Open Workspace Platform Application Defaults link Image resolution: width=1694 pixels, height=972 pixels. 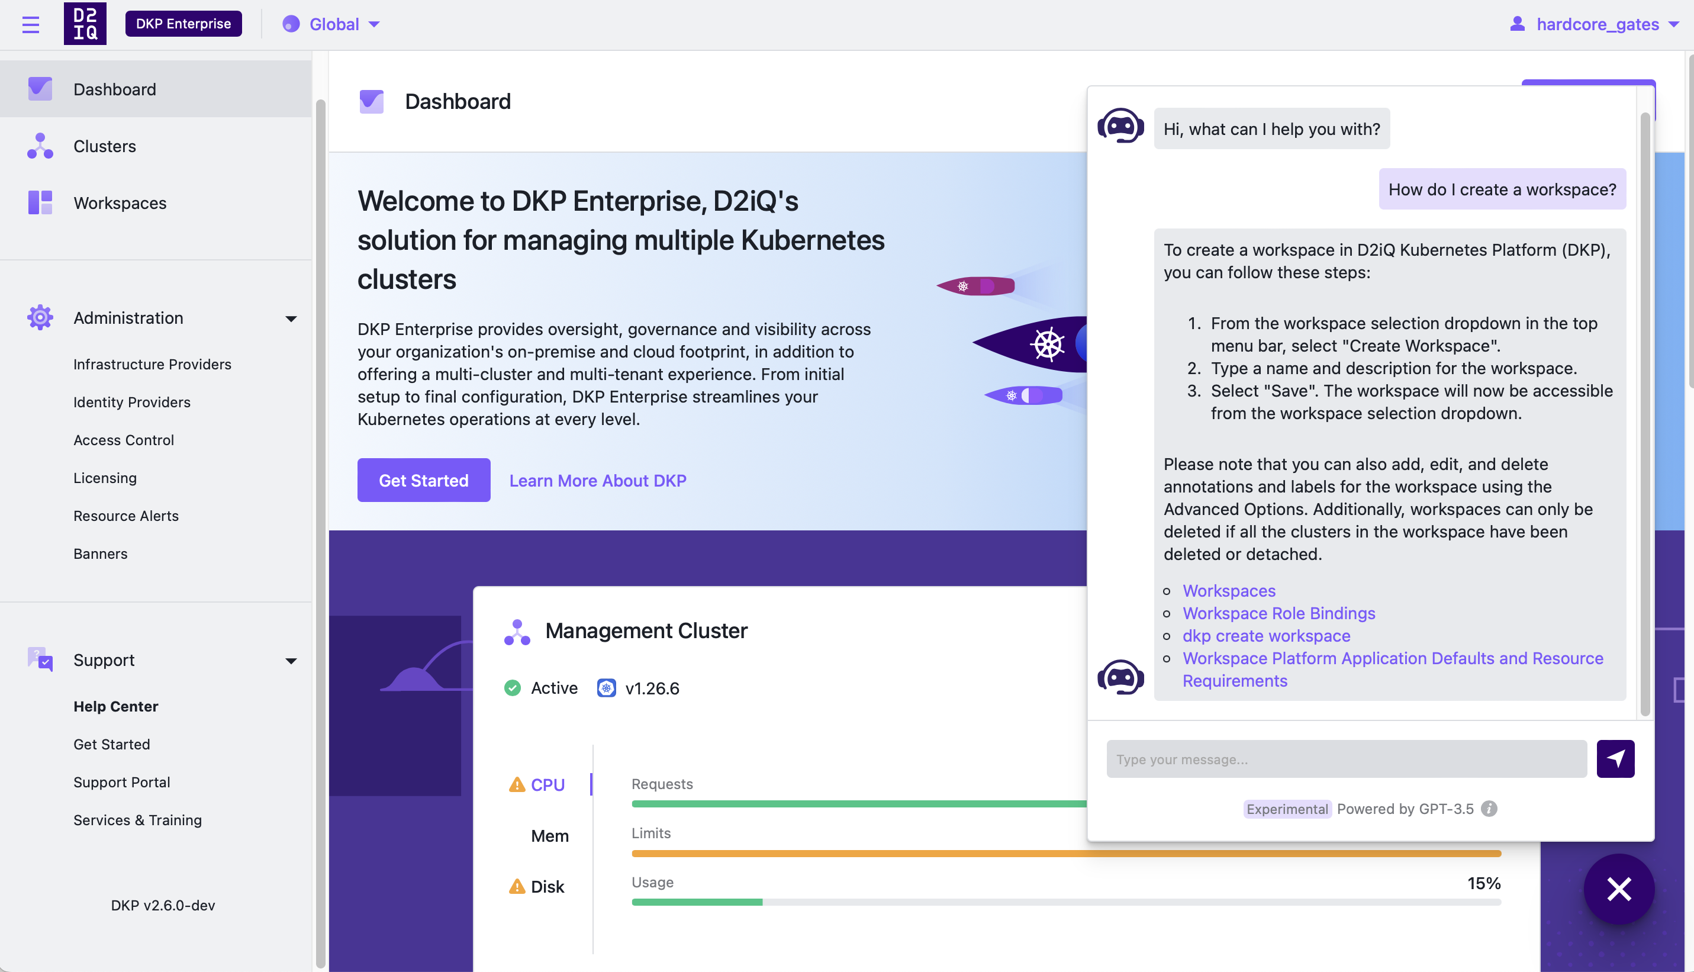point(1393,670)
